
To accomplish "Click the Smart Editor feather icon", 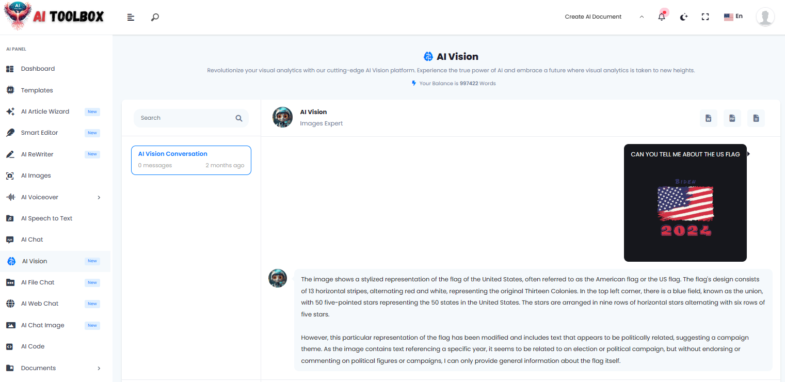I will (x=10, y=133).
